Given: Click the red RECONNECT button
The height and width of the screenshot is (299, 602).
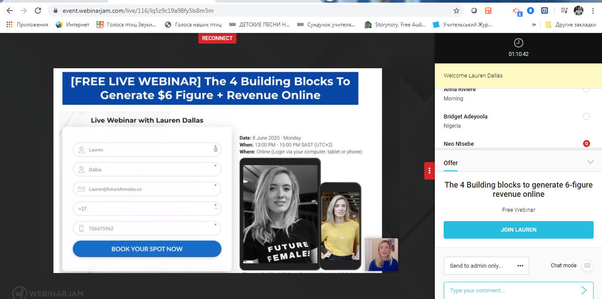Looking at the screenshot, I should click(x=217, y=38).
